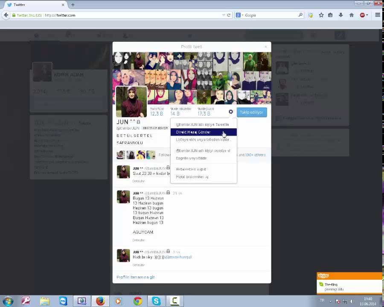Image resolution: width=384 pixels, height=307 pixels.
Task: Expand the URL history dropdown arrow
Action: click(223, 15)
